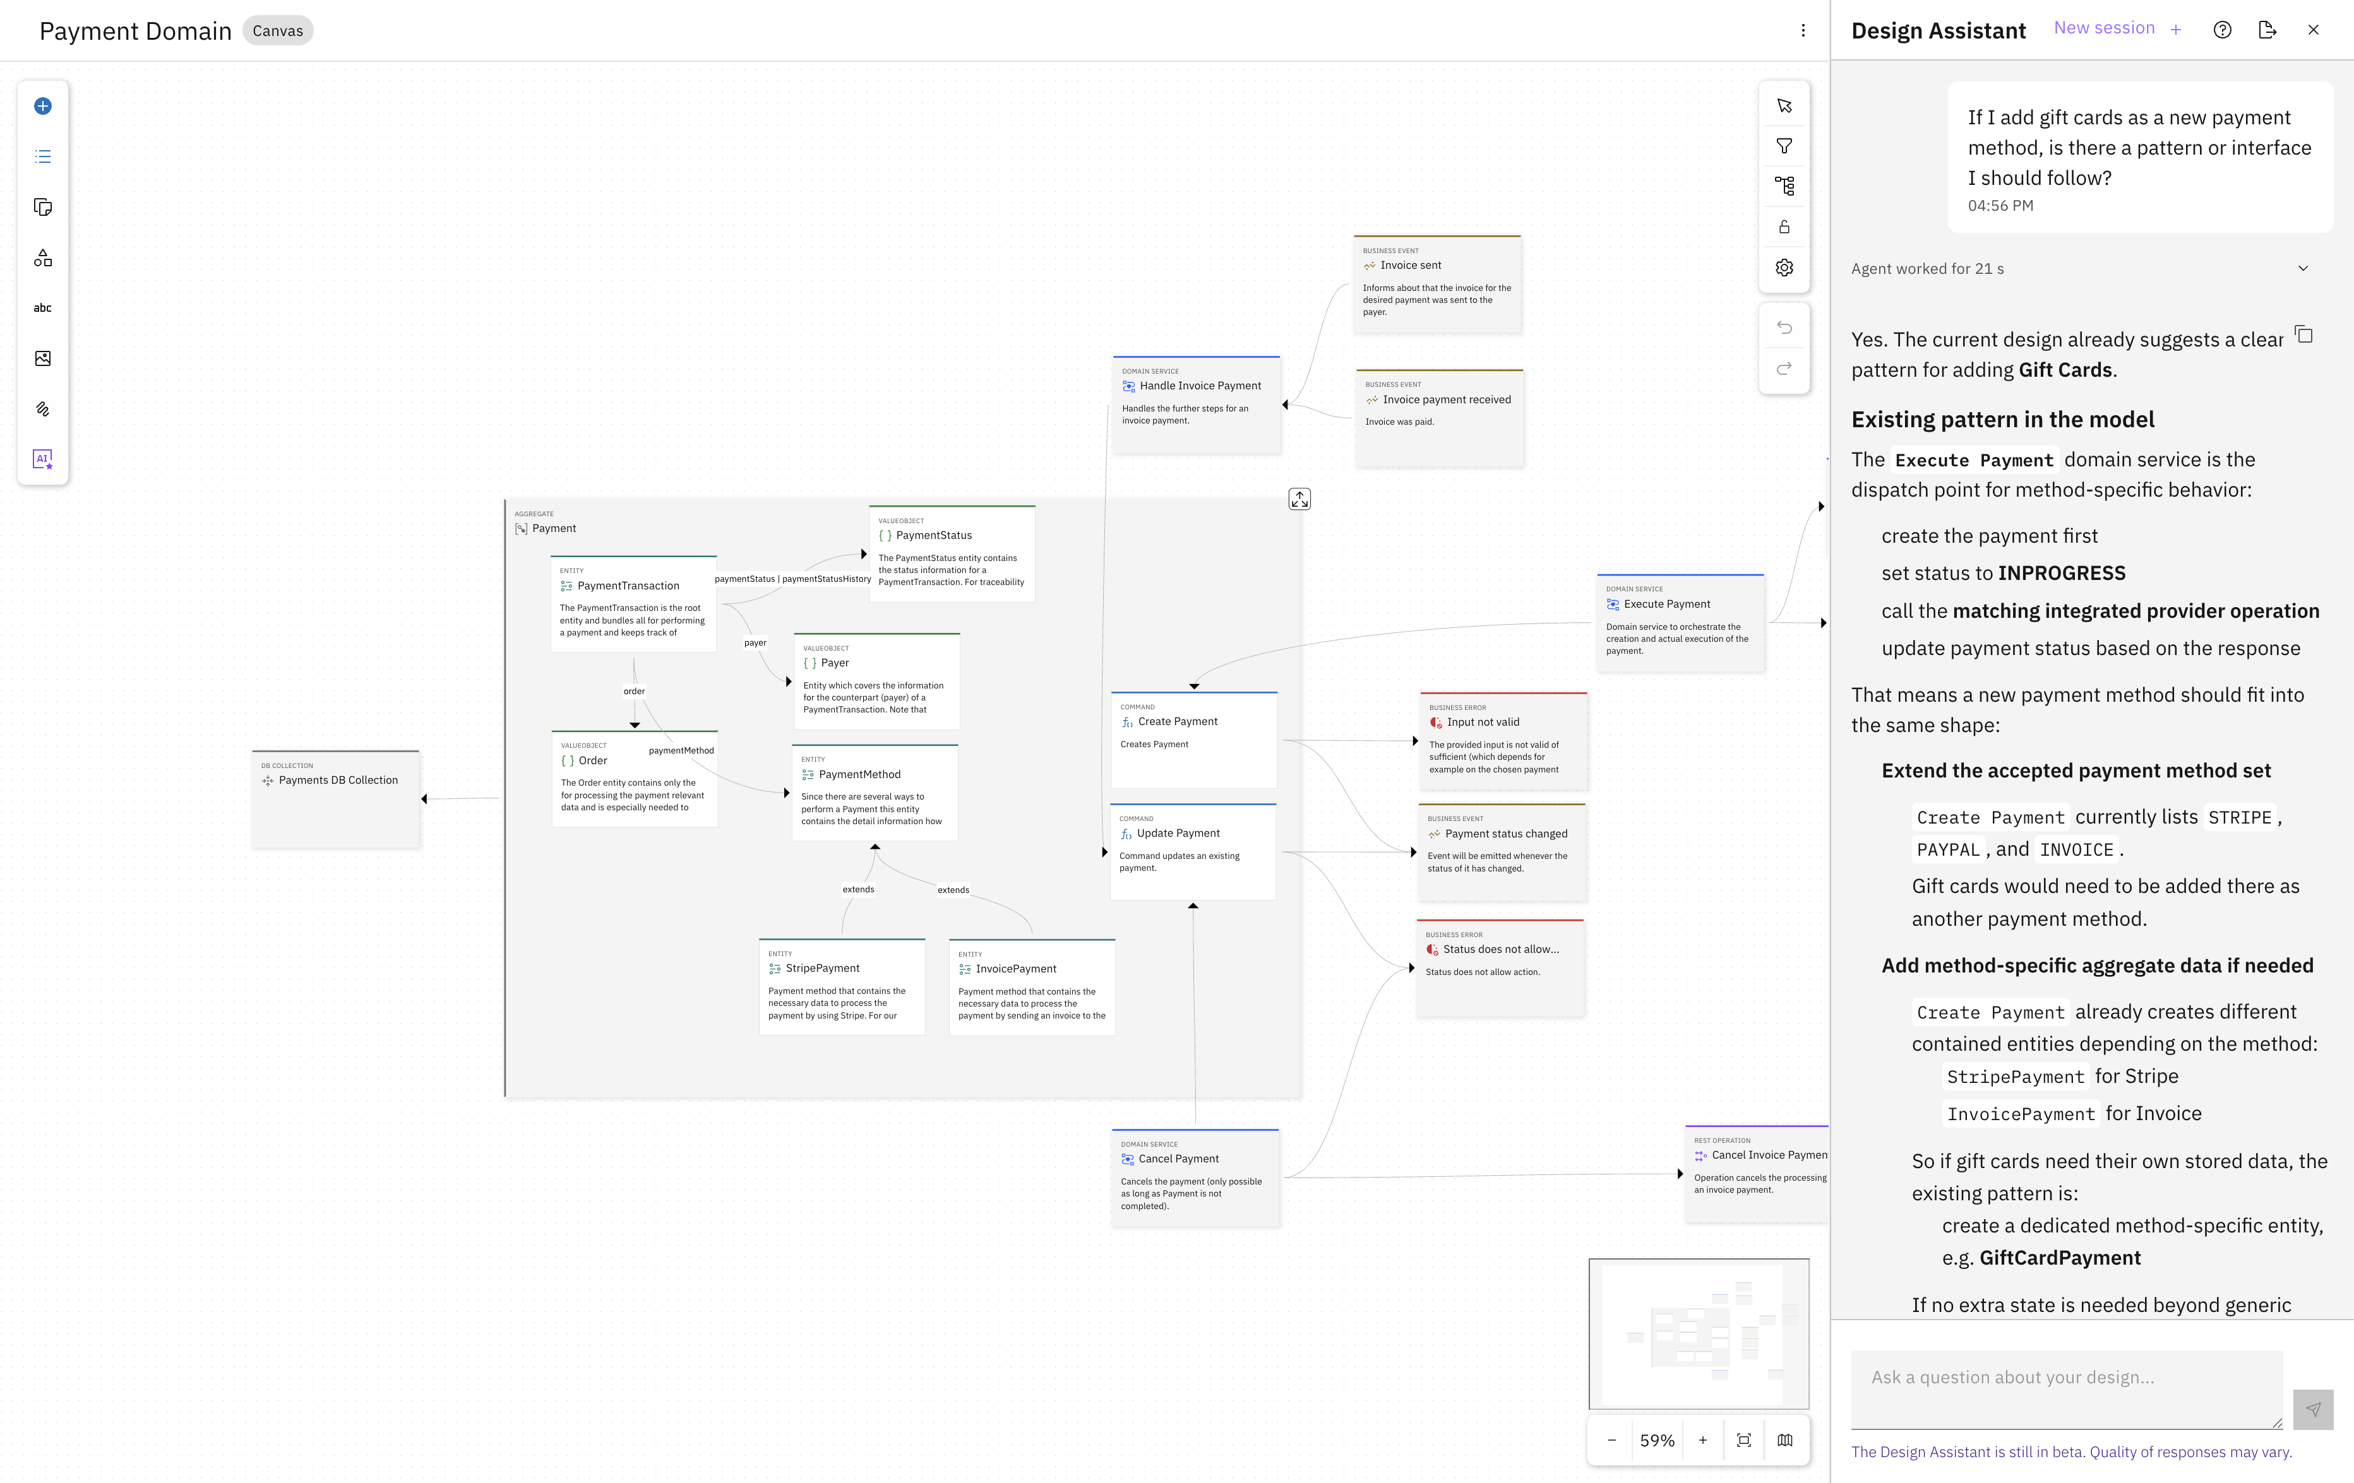Close the Design Assistant panel

2313,30
